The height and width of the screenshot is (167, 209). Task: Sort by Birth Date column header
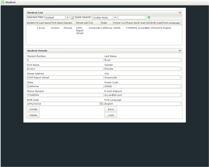pos(156,23)
